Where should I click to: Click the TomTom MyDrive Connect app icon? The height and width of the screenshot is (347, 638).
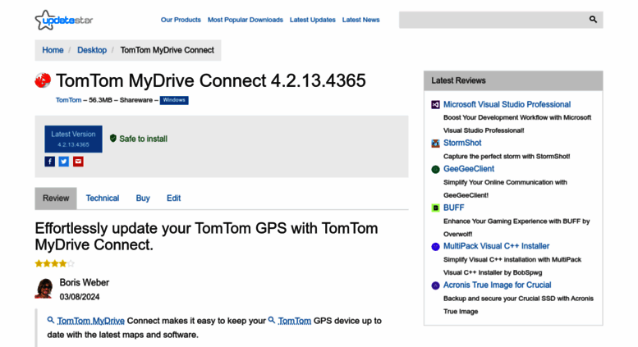[x=43, y=80]
